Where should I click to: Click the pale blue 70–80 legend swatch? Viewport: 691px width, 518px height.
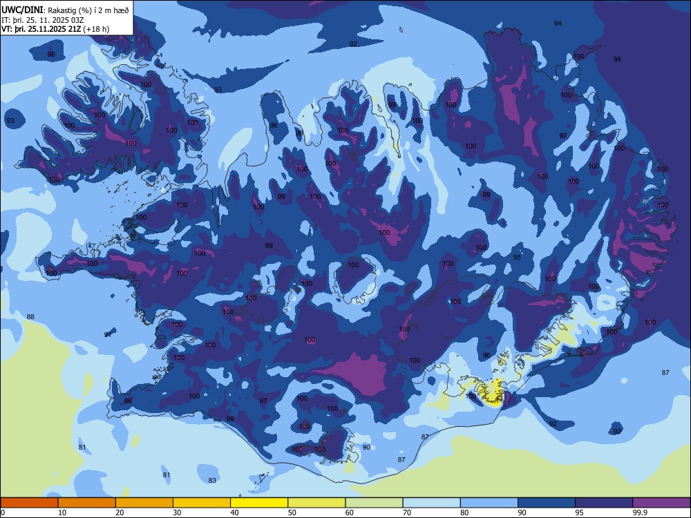tap(432, 503)
